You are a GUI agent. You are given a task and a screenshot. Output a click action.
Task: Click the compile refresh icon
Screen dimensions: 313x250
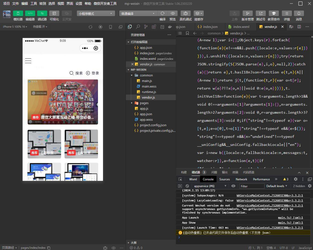click(163, 13)
